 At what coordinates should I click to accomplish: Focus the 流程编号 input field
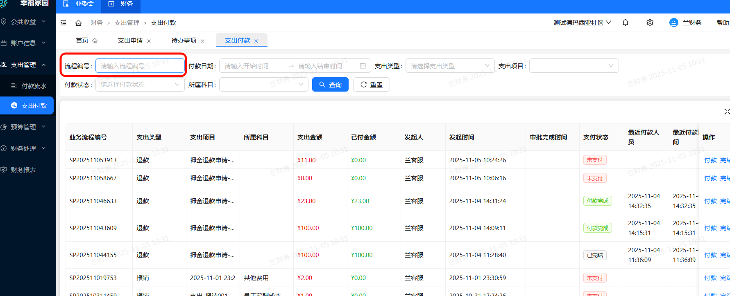(x=140, y=66)
